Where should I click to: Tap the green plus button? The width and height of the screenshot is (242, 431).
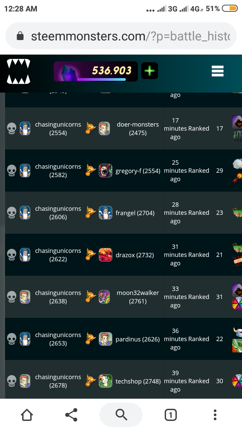coord(150,71)
